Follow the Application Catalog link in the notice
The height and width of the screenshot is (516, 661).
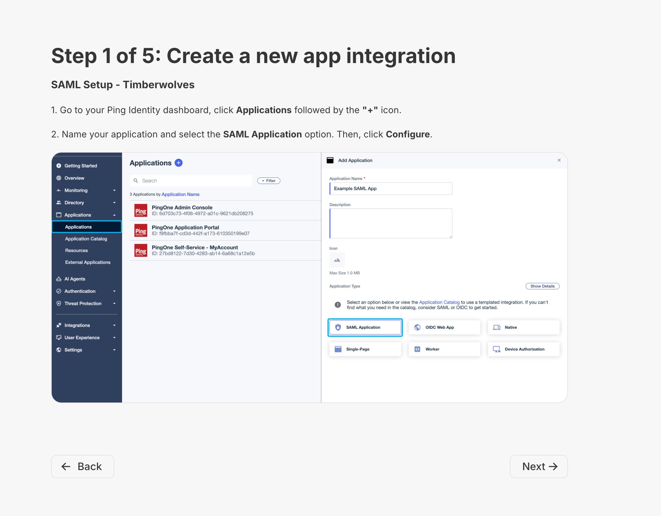point(439,302)
